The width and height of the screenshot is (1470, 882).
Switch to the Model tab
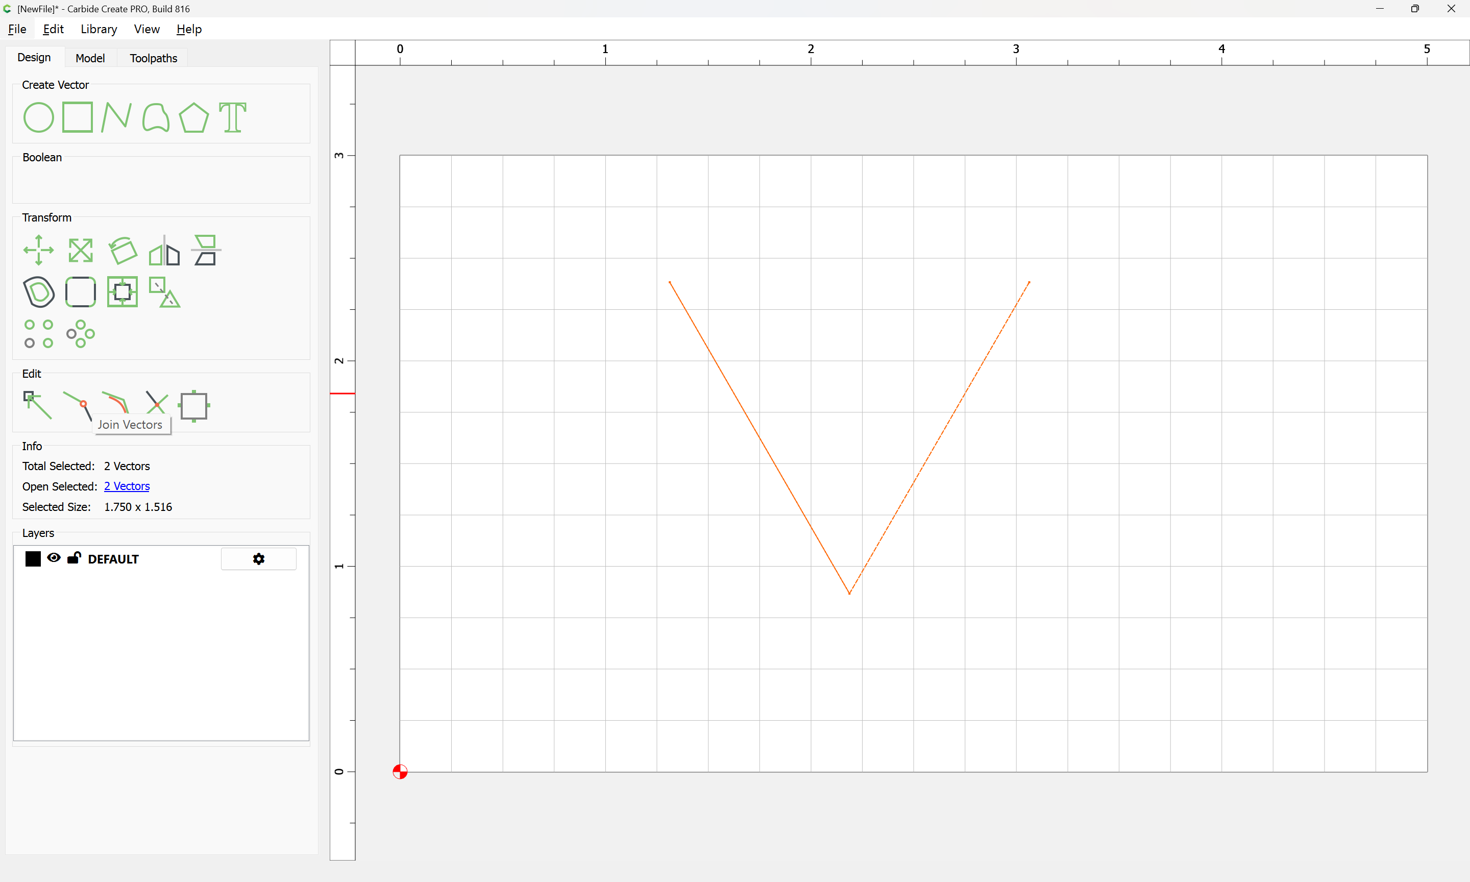90,58
